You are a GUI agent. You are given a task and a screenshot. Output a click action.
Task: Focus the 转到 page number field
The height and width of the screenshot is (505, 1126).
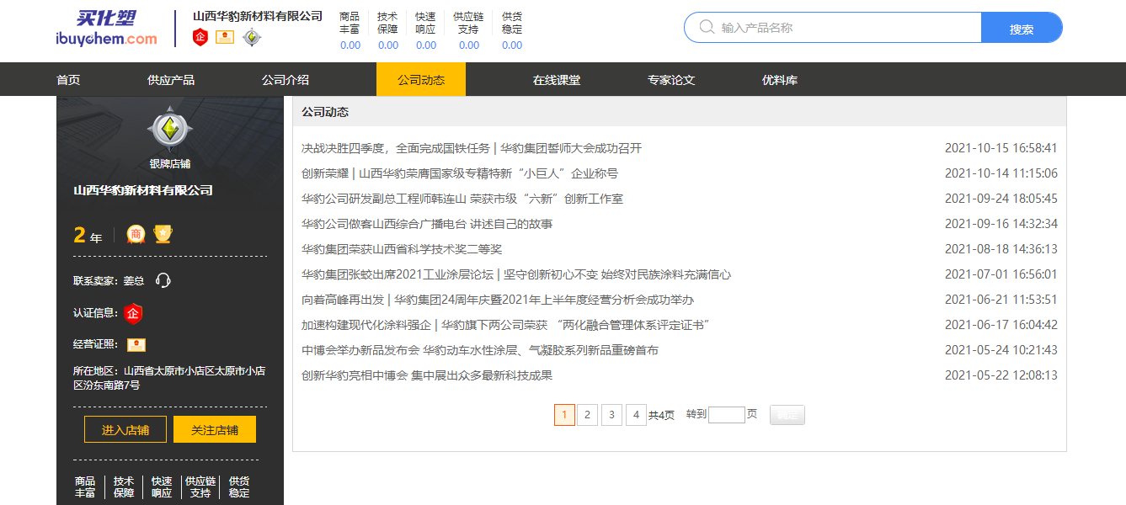pyautogui.click(x=727, y=415)
